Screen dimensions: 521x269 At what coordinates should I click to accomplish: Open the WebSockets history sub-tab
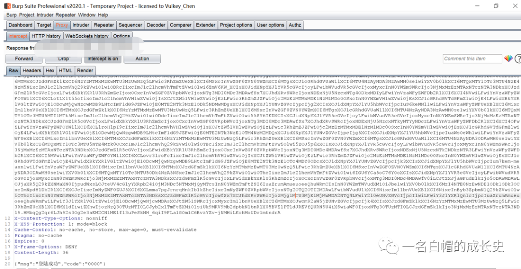(x=87, y=36)
